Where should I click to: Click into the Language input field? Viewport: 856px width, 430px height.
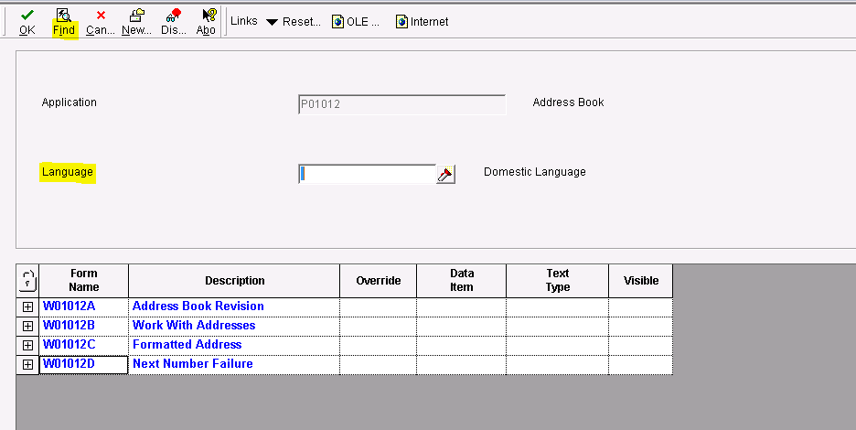coord(368,174)
